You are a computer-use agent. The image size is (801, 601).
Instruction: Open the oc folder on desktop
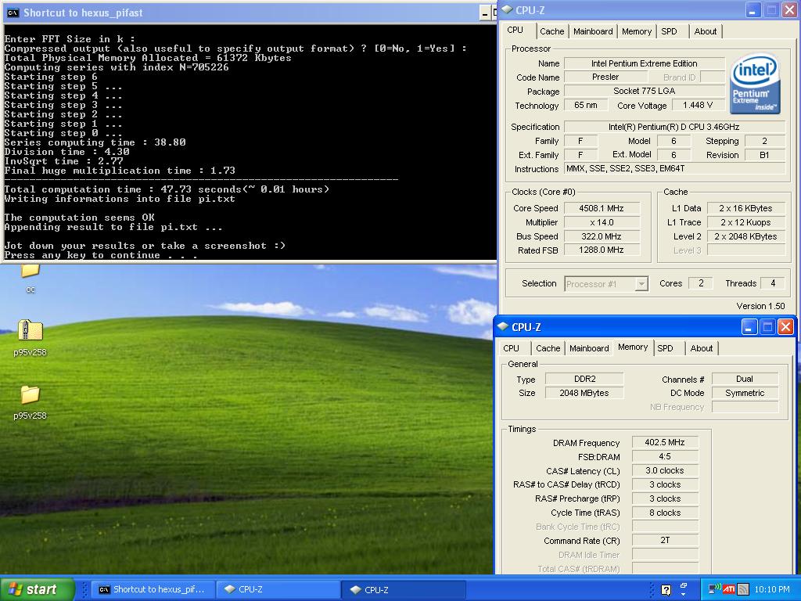pos(31,279)
